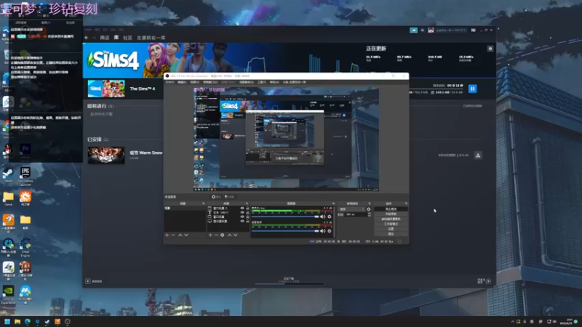
Task: Toggle lock for 窗口采集 2 source
Action: coord(247,208)
